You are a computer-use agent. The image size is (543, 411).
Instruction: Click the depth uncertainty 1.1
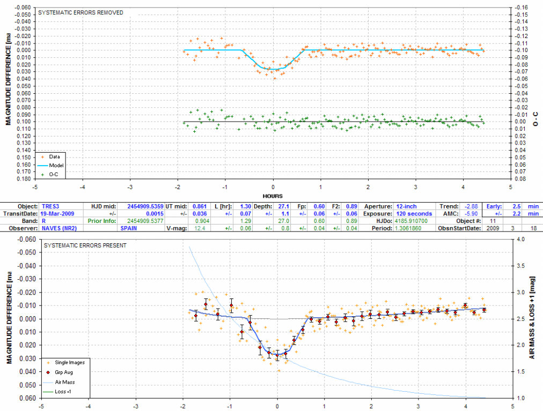pyautogui.click(x=285, y=214)
